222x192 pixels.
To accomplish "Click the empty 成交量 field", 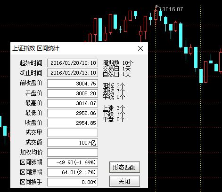I will click(x=73, y=133).
